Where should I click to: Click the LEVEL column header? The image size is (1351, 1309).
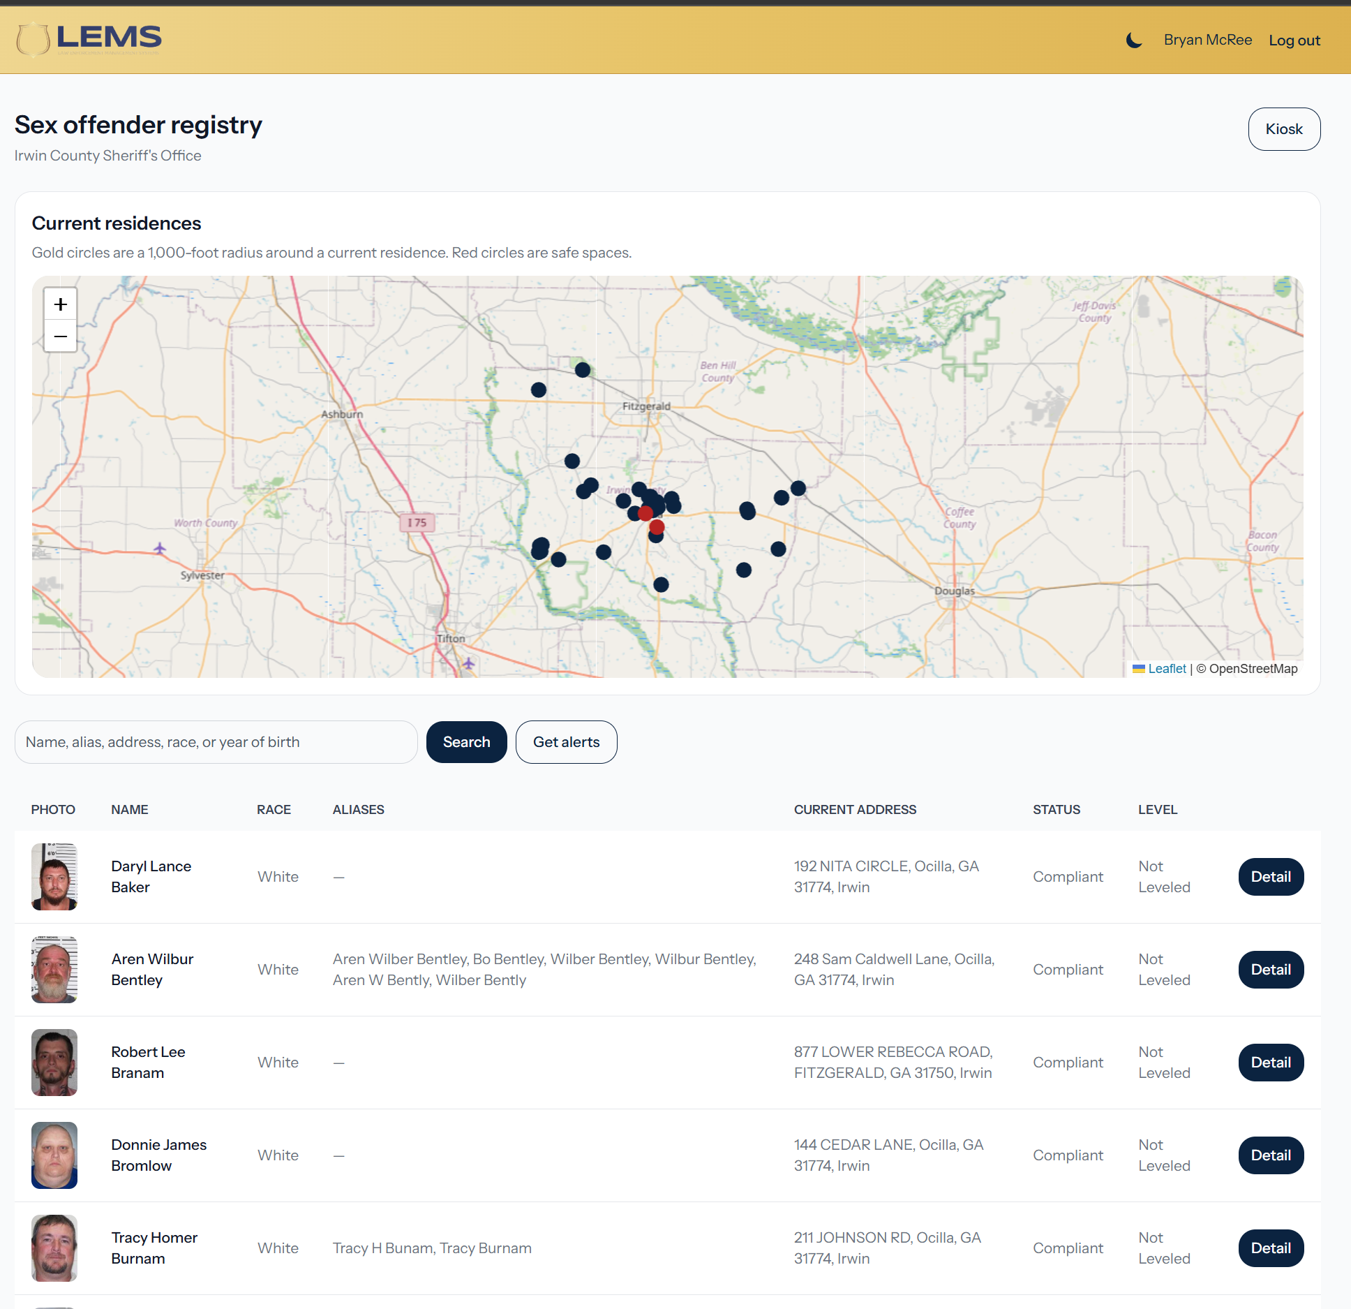click(1158, 810)
